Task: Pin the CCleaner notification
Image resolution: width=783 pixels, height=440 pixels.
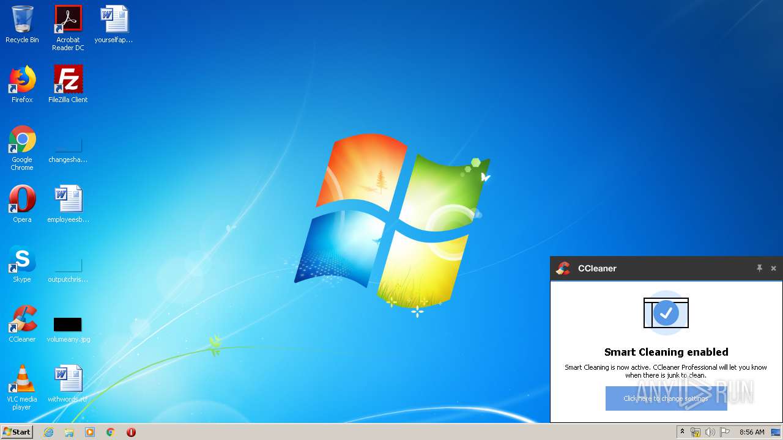Action: click(759, 268)
